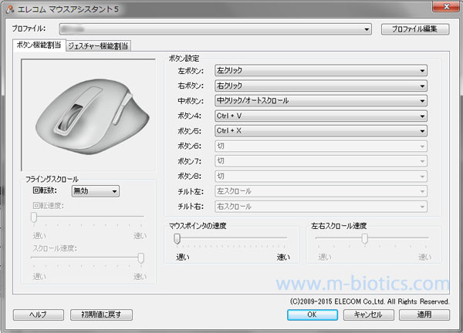Open the 中ボタン function dropdown
This screenshot has width=463, height=333.
[x=320, y=100]
